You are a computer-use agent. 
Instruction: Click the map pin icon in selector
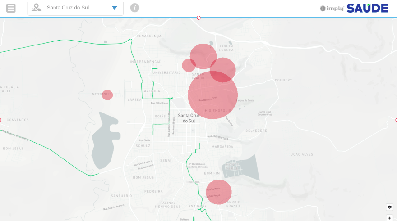click(37, 8)
